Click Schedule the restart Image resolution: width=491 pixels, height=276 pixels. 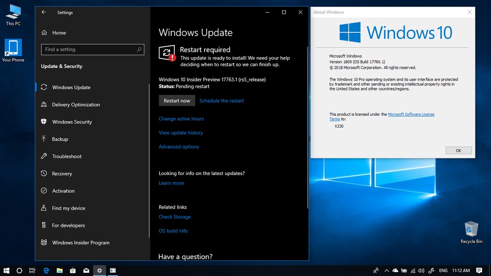pyautogui.click(x=221, y=100)
